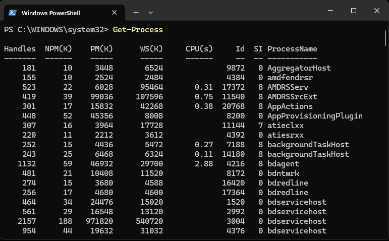Click the PowerShell icon in the tab
This screenshot has height=241, width=389.
pyautogui.click(x=13, y=13)
